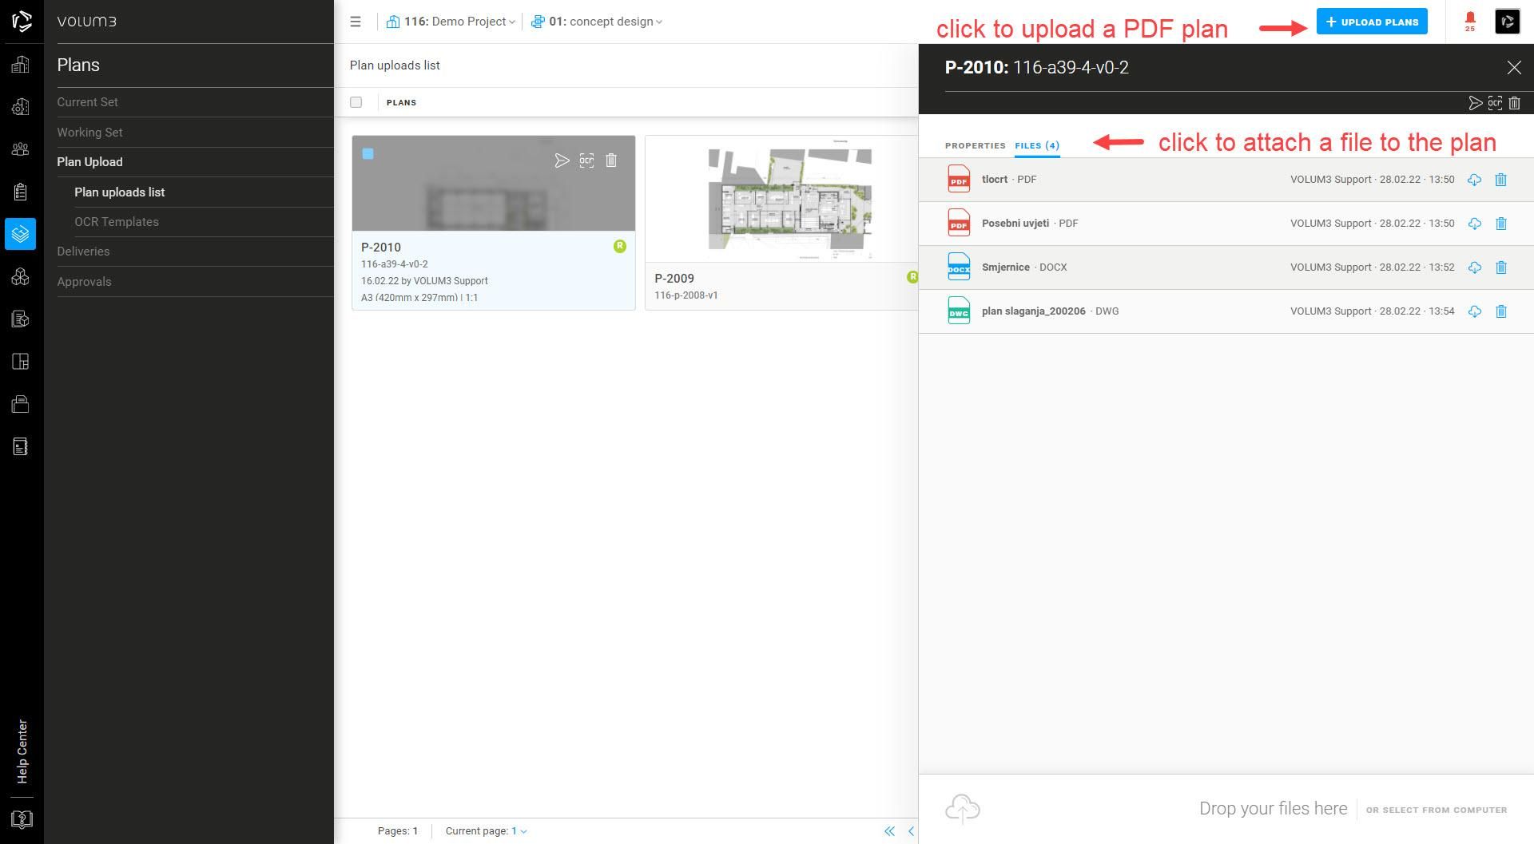Screen dimensions: 1534x844
Task: Toggle the hamburger menu icon
Action: (x=356, y=22)
